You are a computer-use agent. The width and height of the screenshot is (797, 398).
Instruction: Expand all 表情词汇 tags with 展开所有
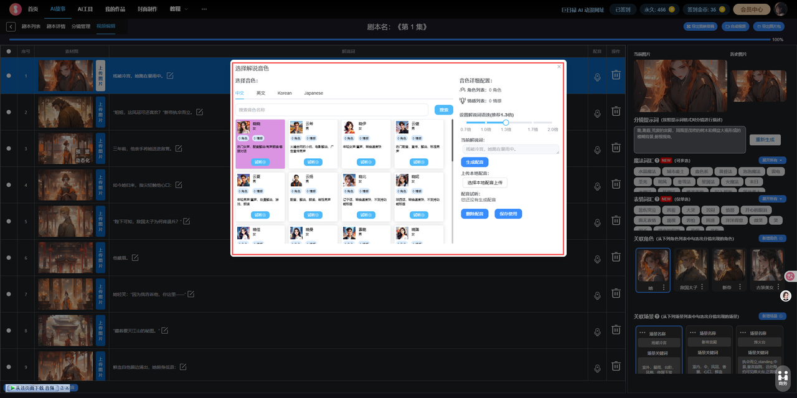click(x=773, y=199)
